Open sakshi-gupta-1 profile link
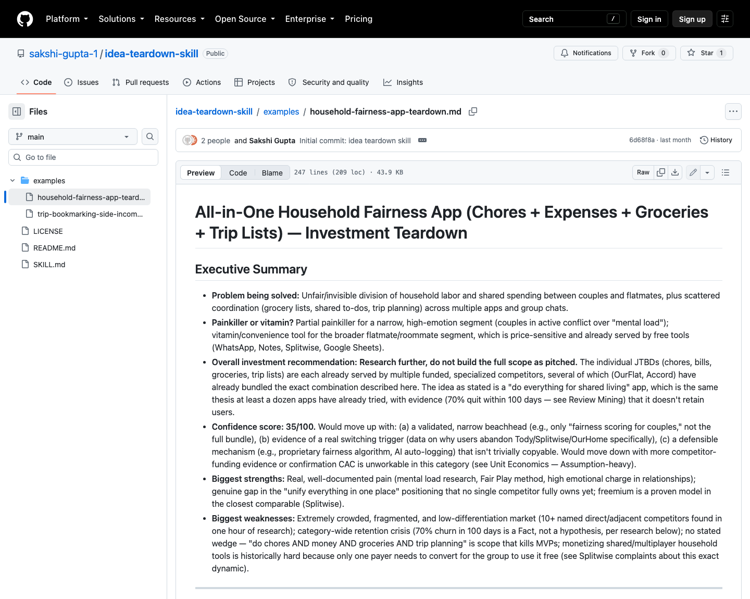Screen dimensions: 750x599 click(x=64, y=54)
